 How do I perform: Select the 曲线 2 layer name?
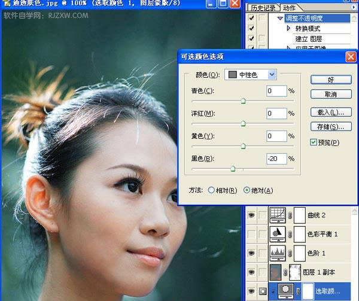click(316, 215)
